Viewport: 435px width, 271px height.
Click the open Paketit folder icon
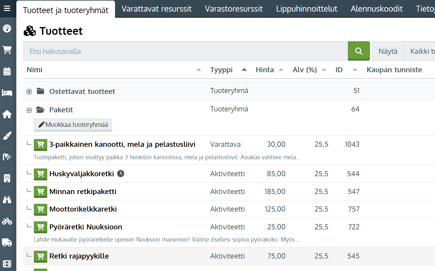(40, 110)
